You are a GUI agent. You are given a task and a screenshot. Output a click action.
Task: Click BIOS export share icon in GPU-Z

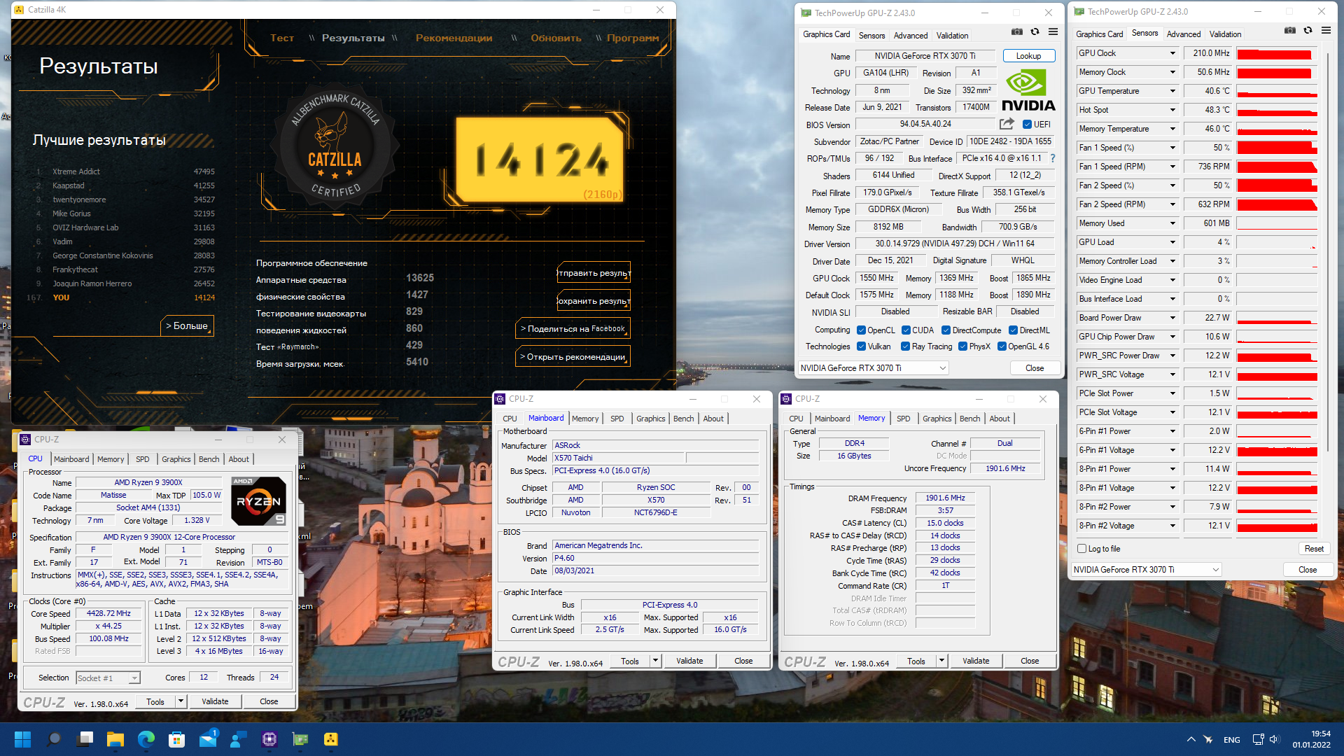[x=1007, y=124]
